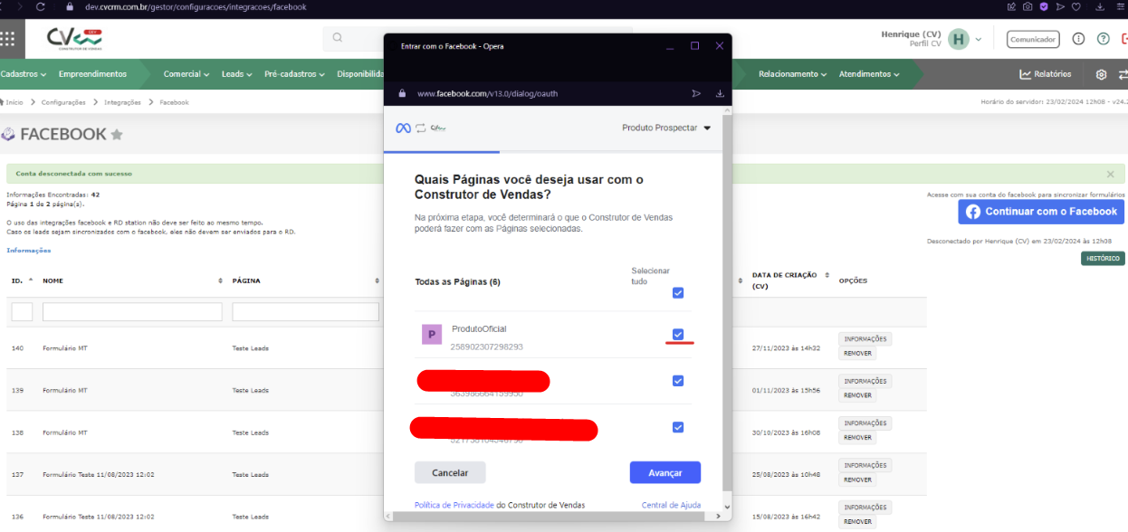Viewport: 1128px width, 532px height.
Task: Click the Meta logo in the dialog
Action: tap(404, 128)
